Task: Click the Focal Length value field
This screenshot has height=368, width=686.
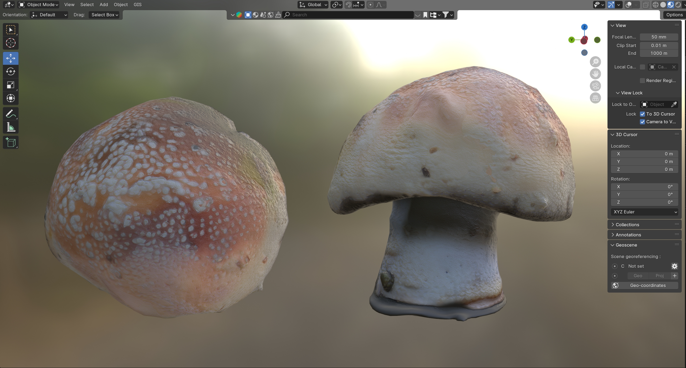Action: tap(659, 37)
